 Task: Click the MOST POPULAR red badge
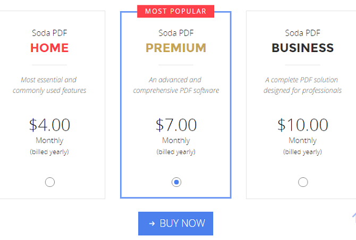point(175,11)
